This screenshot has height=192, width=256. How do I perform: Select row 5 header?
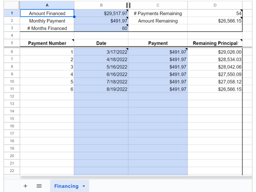(x=12, y=43)
